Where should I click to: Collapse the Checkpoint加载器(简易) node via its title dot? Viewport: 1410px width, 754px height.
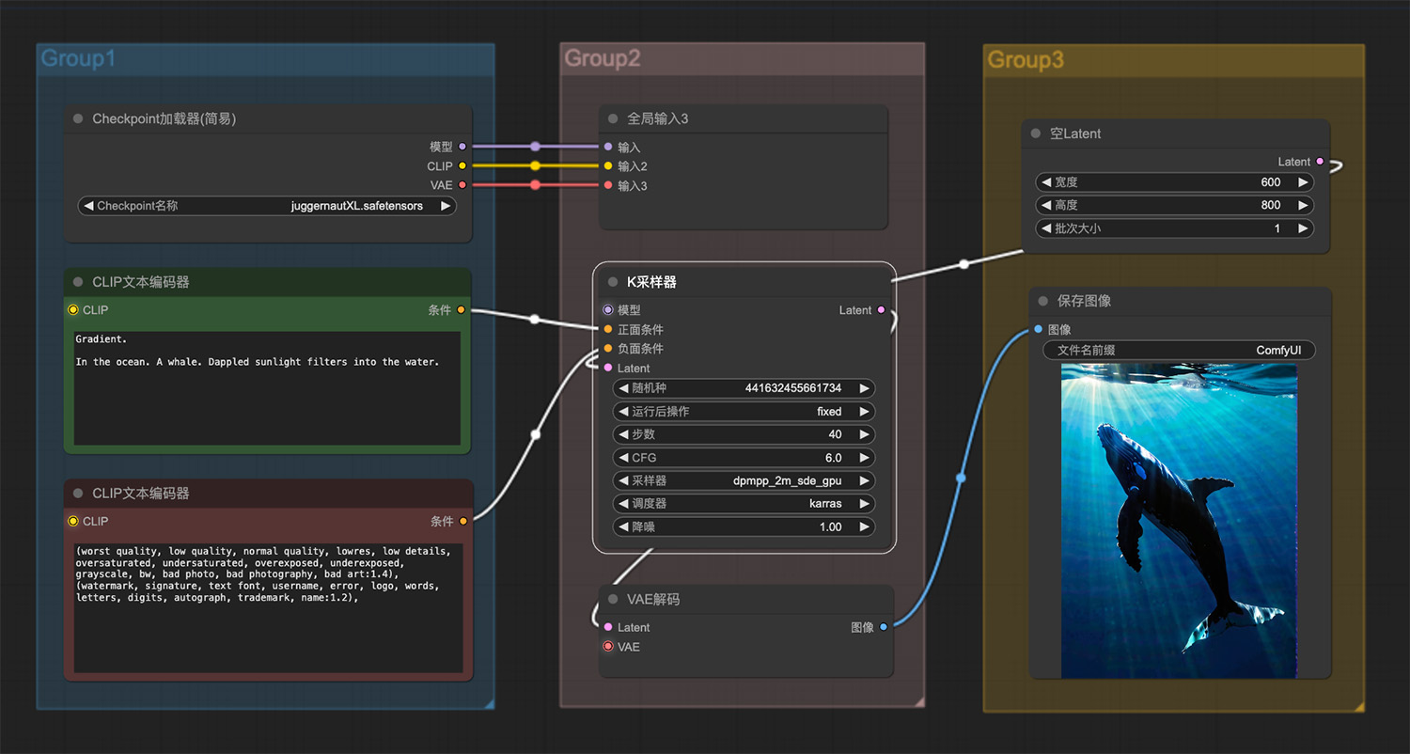[x=78, y=118]
